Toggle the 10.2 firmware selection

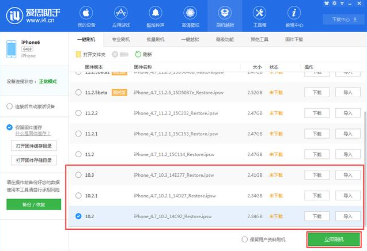click(x=78, y=216)
